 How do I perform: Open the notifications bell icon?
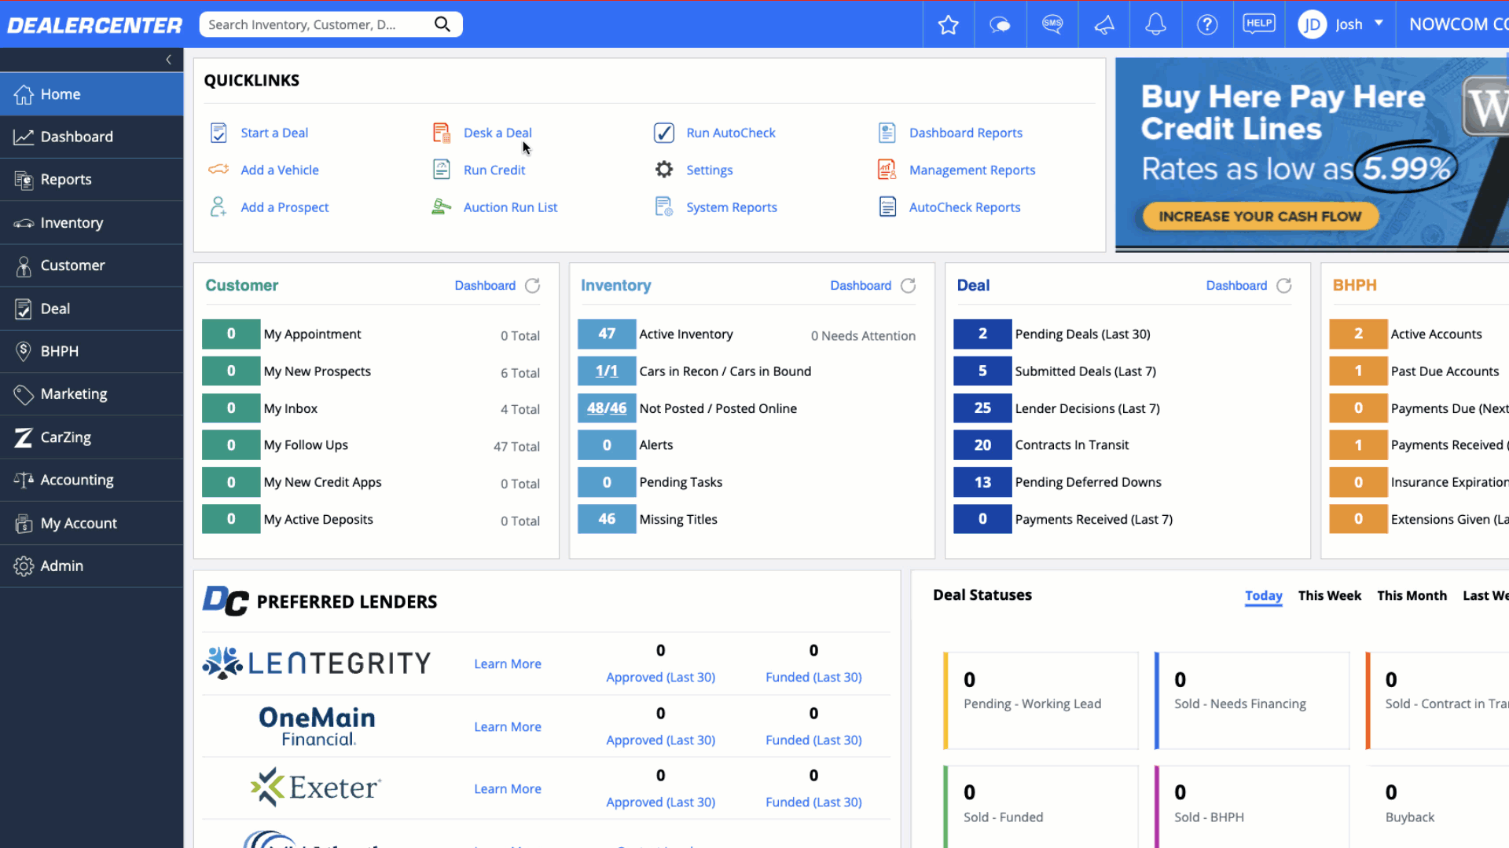(1155, 24)
